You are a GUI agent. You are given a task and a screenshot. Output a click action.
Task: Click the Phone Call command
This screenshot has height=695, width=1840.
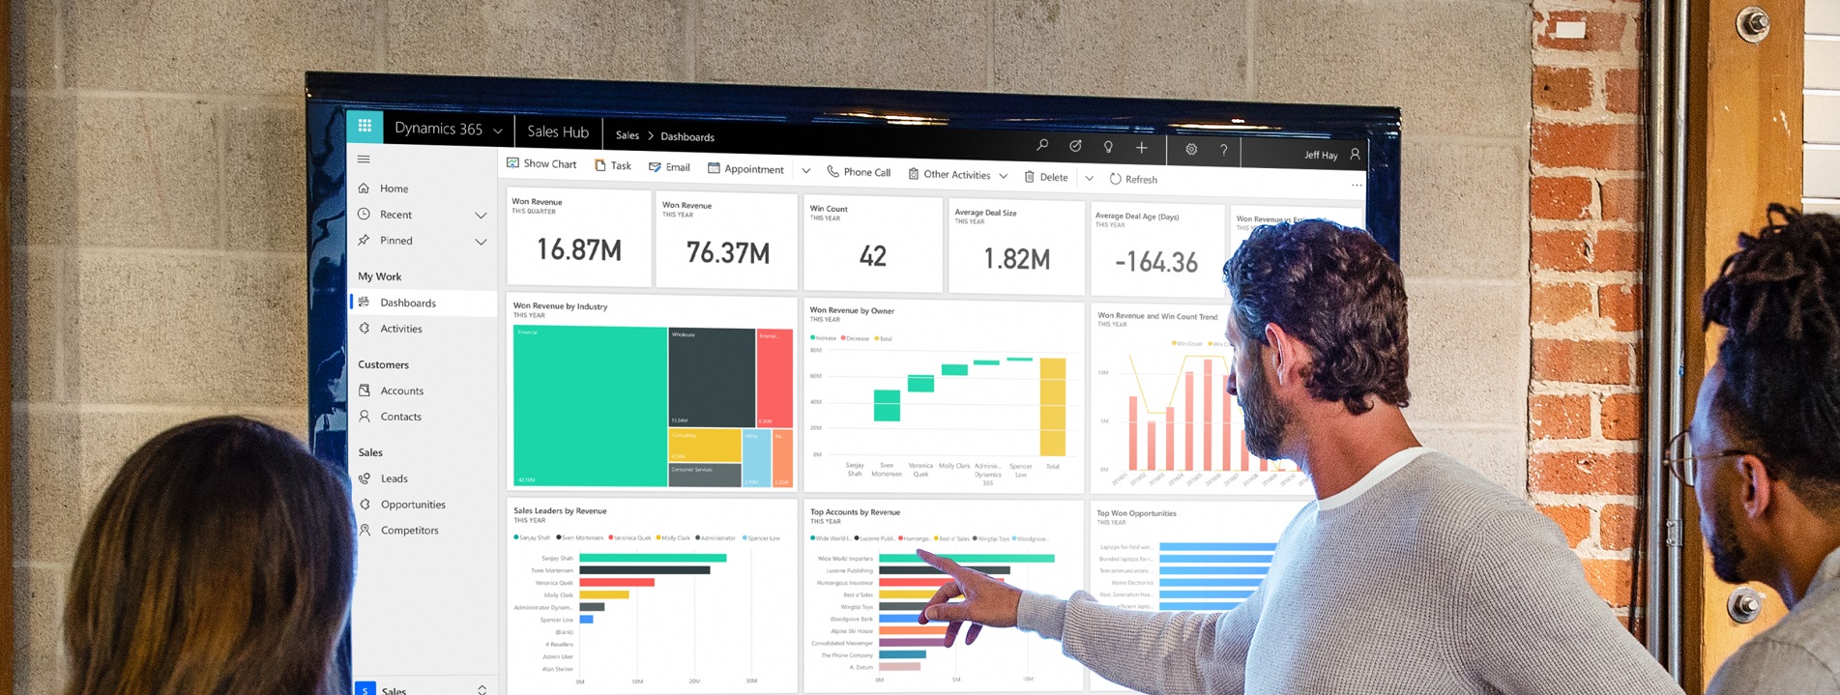point(859,172)
